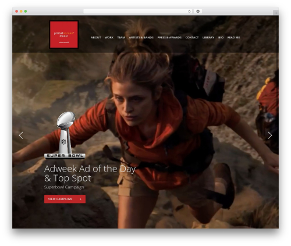Click the Primal Scream Music red logo

coord(64,34)
